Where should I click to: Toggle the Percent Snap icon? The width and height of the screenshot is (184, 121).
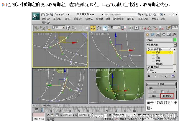pos(155,28)
